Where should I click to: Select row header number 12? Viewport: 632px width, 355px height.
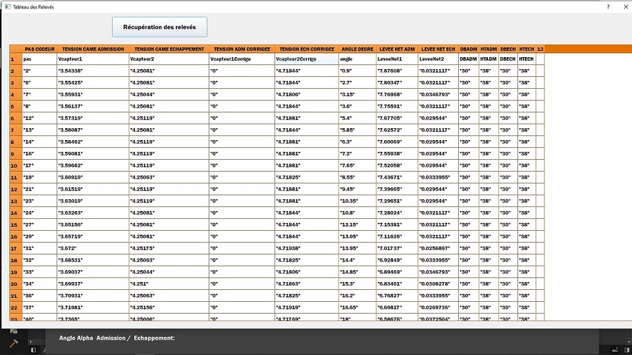tap(13, 189)
